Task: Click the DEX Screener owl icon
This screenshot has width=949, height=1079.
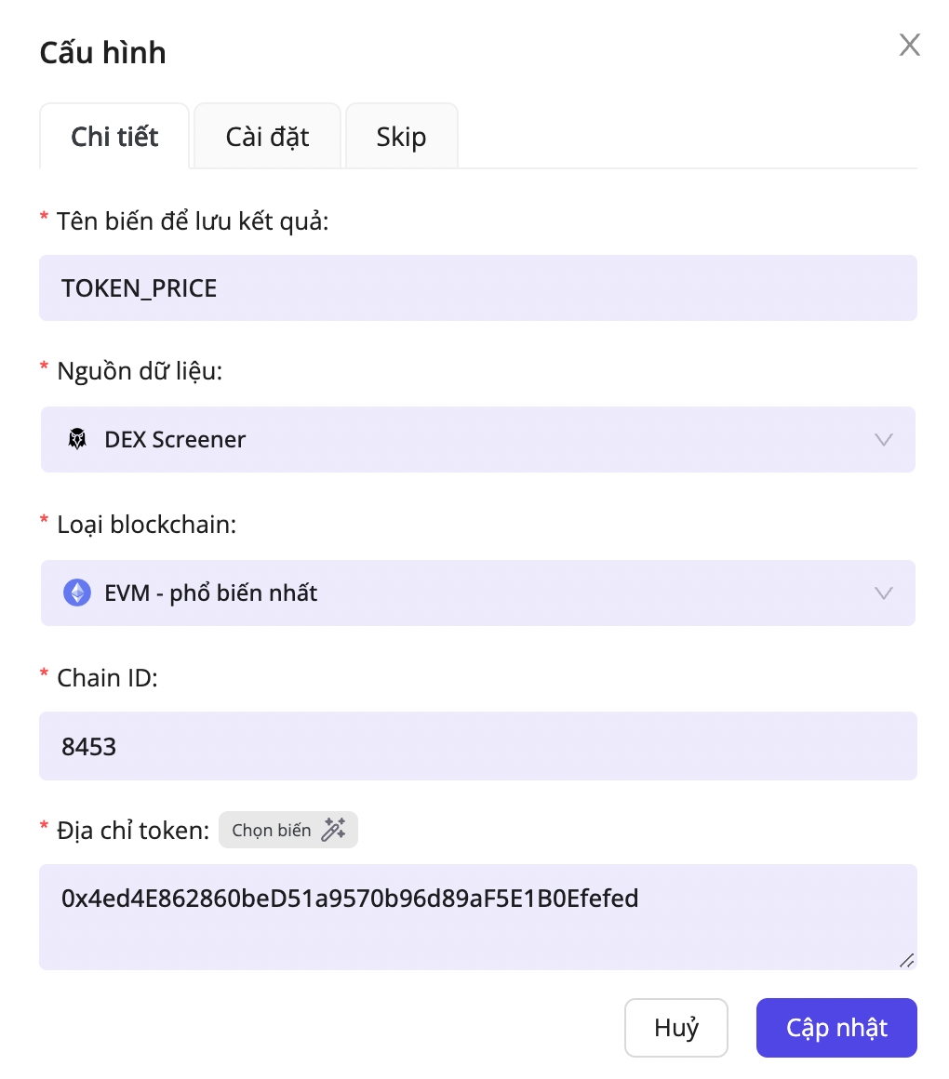Action: 77,439
